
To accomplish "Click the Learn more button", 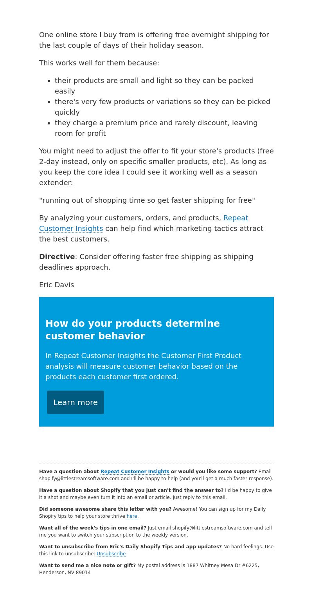I will [76, 402].
